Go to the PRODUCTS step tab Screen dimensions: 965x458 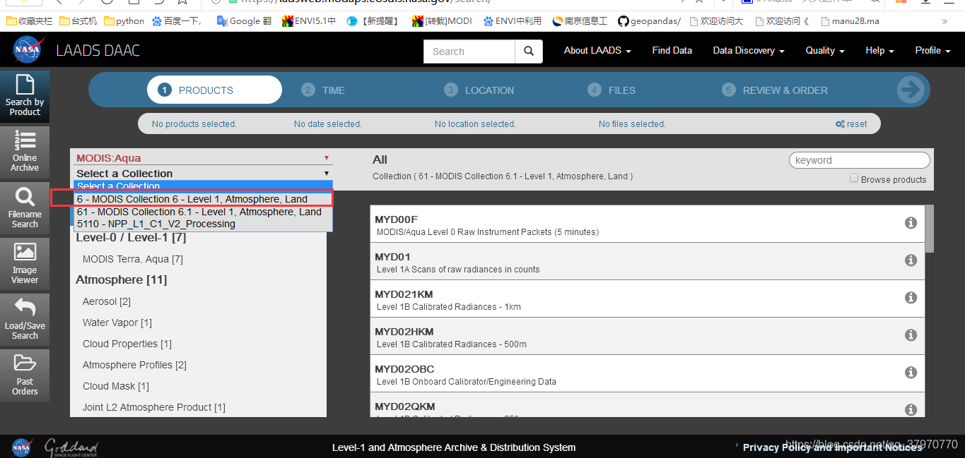tap(214, 90)
